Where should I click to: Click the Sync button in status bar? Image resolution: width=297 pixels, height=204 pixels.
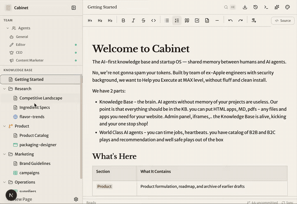[287, 202]
